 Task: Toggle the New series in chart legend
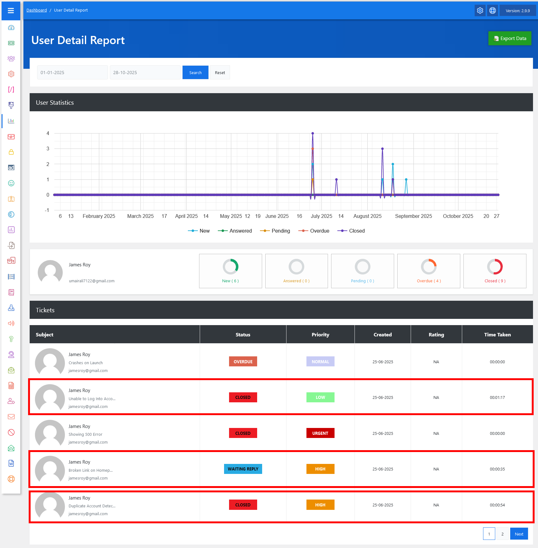coord(199,231)
